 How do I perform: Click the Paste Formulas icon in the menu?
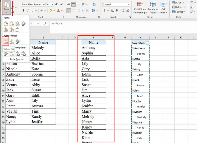(12, 24)
